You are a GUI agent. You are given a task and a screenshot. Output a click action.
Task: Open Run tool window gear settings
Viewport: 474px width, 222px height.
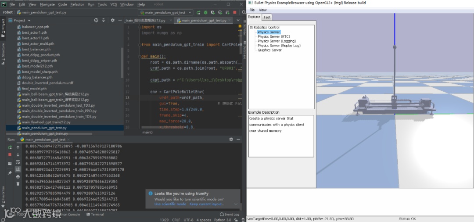pyautogui.click(x=231, y=140)
